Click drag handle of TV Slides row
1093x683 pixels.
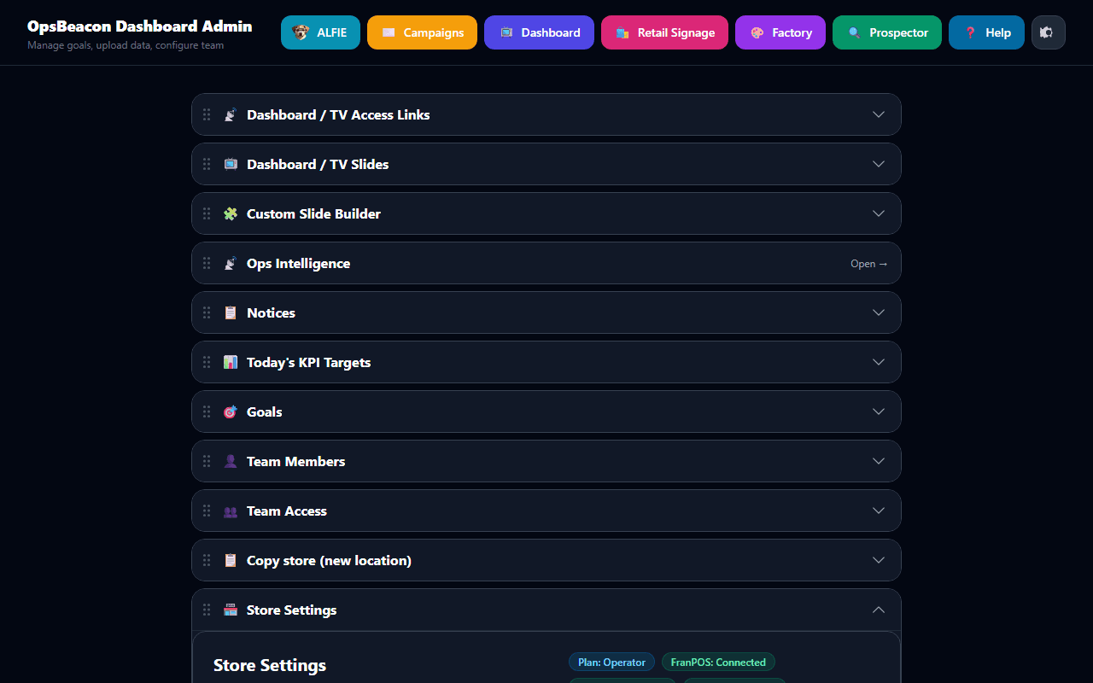(207, 164)
